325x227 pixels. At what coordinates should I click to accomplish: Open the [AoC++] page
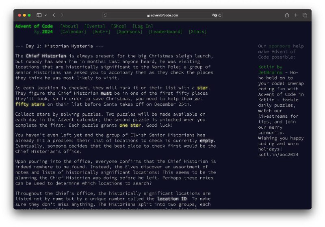click(x=101, y=32)
